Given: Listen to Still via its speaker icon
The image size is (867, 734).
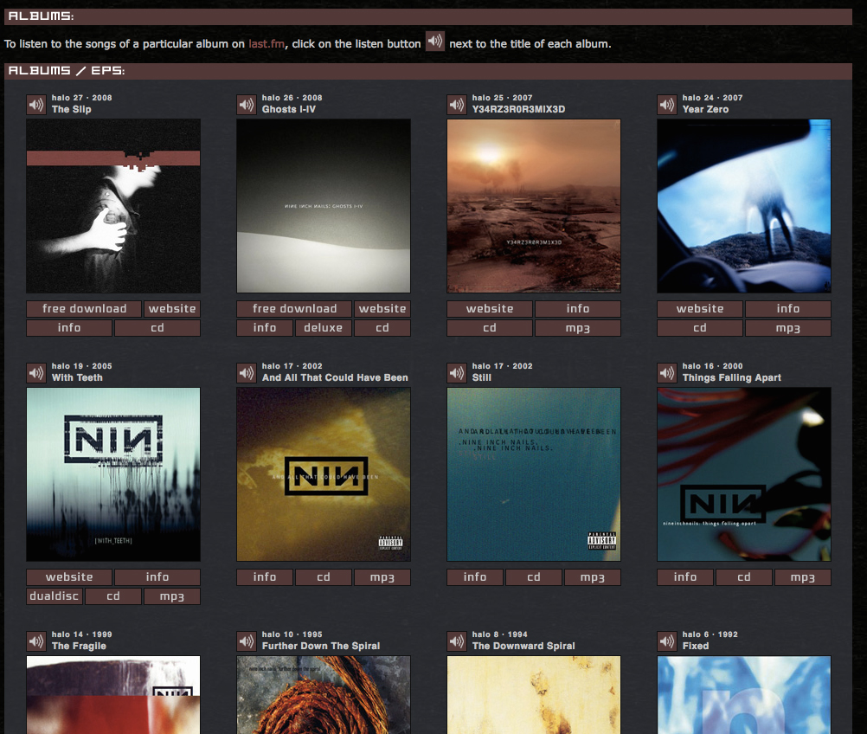Looking at the screenshot, I should click(x=456, y=373).
